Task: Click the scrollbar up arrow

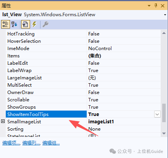Action: (164, 33)
